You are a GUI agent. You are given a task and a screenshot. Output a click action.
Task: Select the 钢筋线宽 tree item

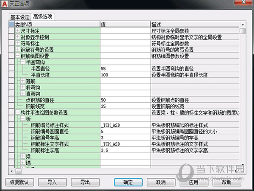pos(35,107)
